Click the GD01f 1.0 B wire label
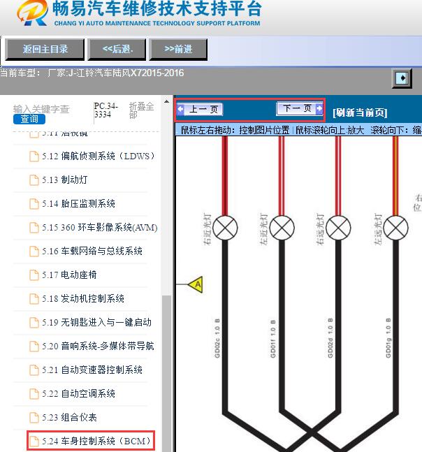The image size is (422, 452). tap(273, 338)
